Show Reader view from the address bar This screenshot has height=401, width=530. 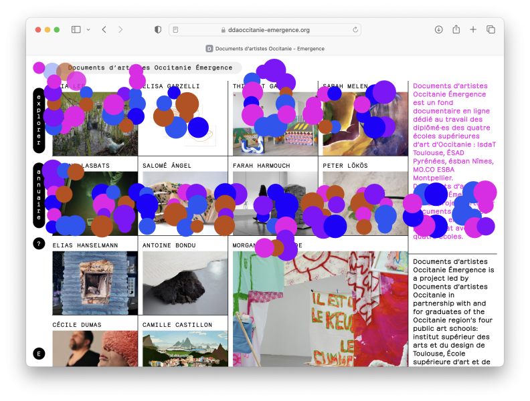[175, 29]
